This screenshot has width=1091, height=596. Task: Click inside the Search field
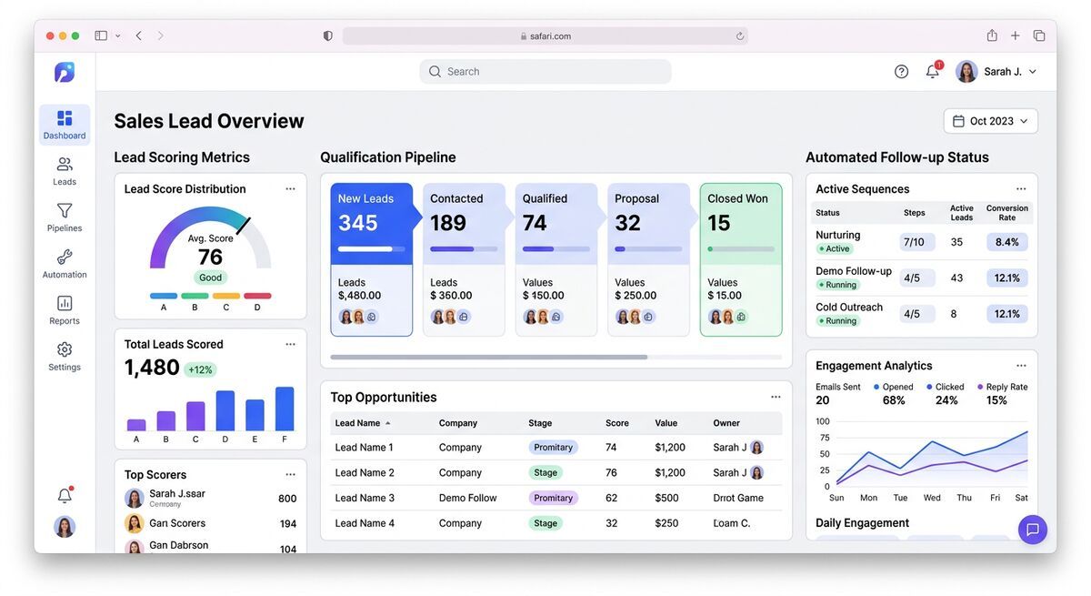[544, 70]
